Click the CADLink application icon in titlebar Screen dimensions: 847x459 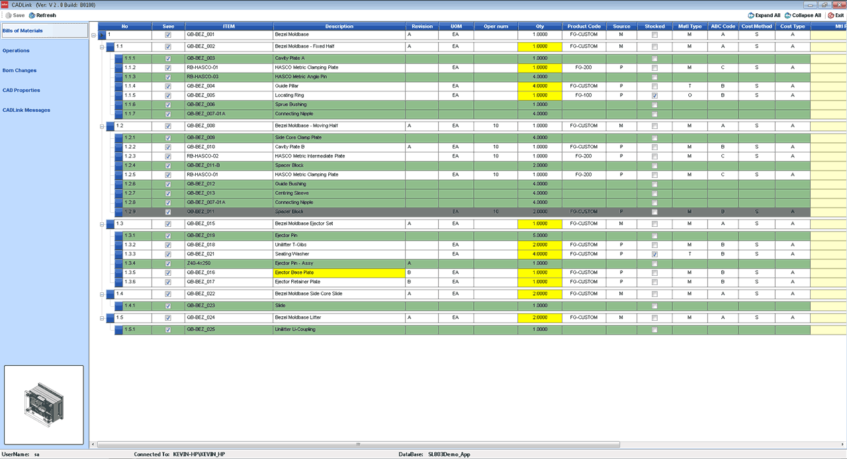(x=5, y=4)
